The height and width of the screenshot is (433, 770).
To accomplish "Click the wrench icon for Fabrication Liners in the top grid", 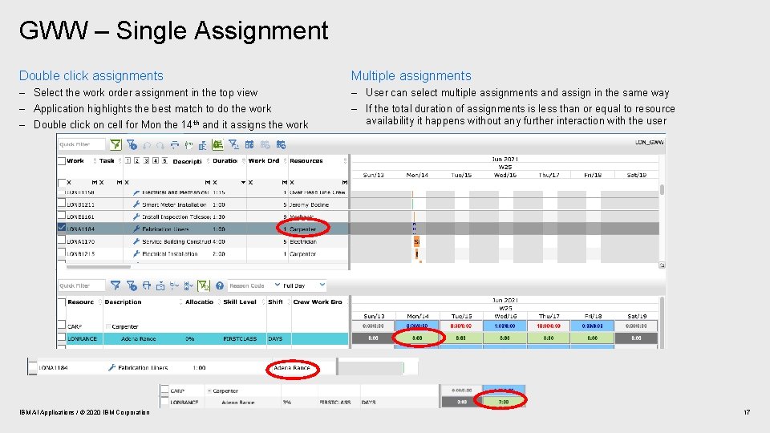I will click(136, 229).
